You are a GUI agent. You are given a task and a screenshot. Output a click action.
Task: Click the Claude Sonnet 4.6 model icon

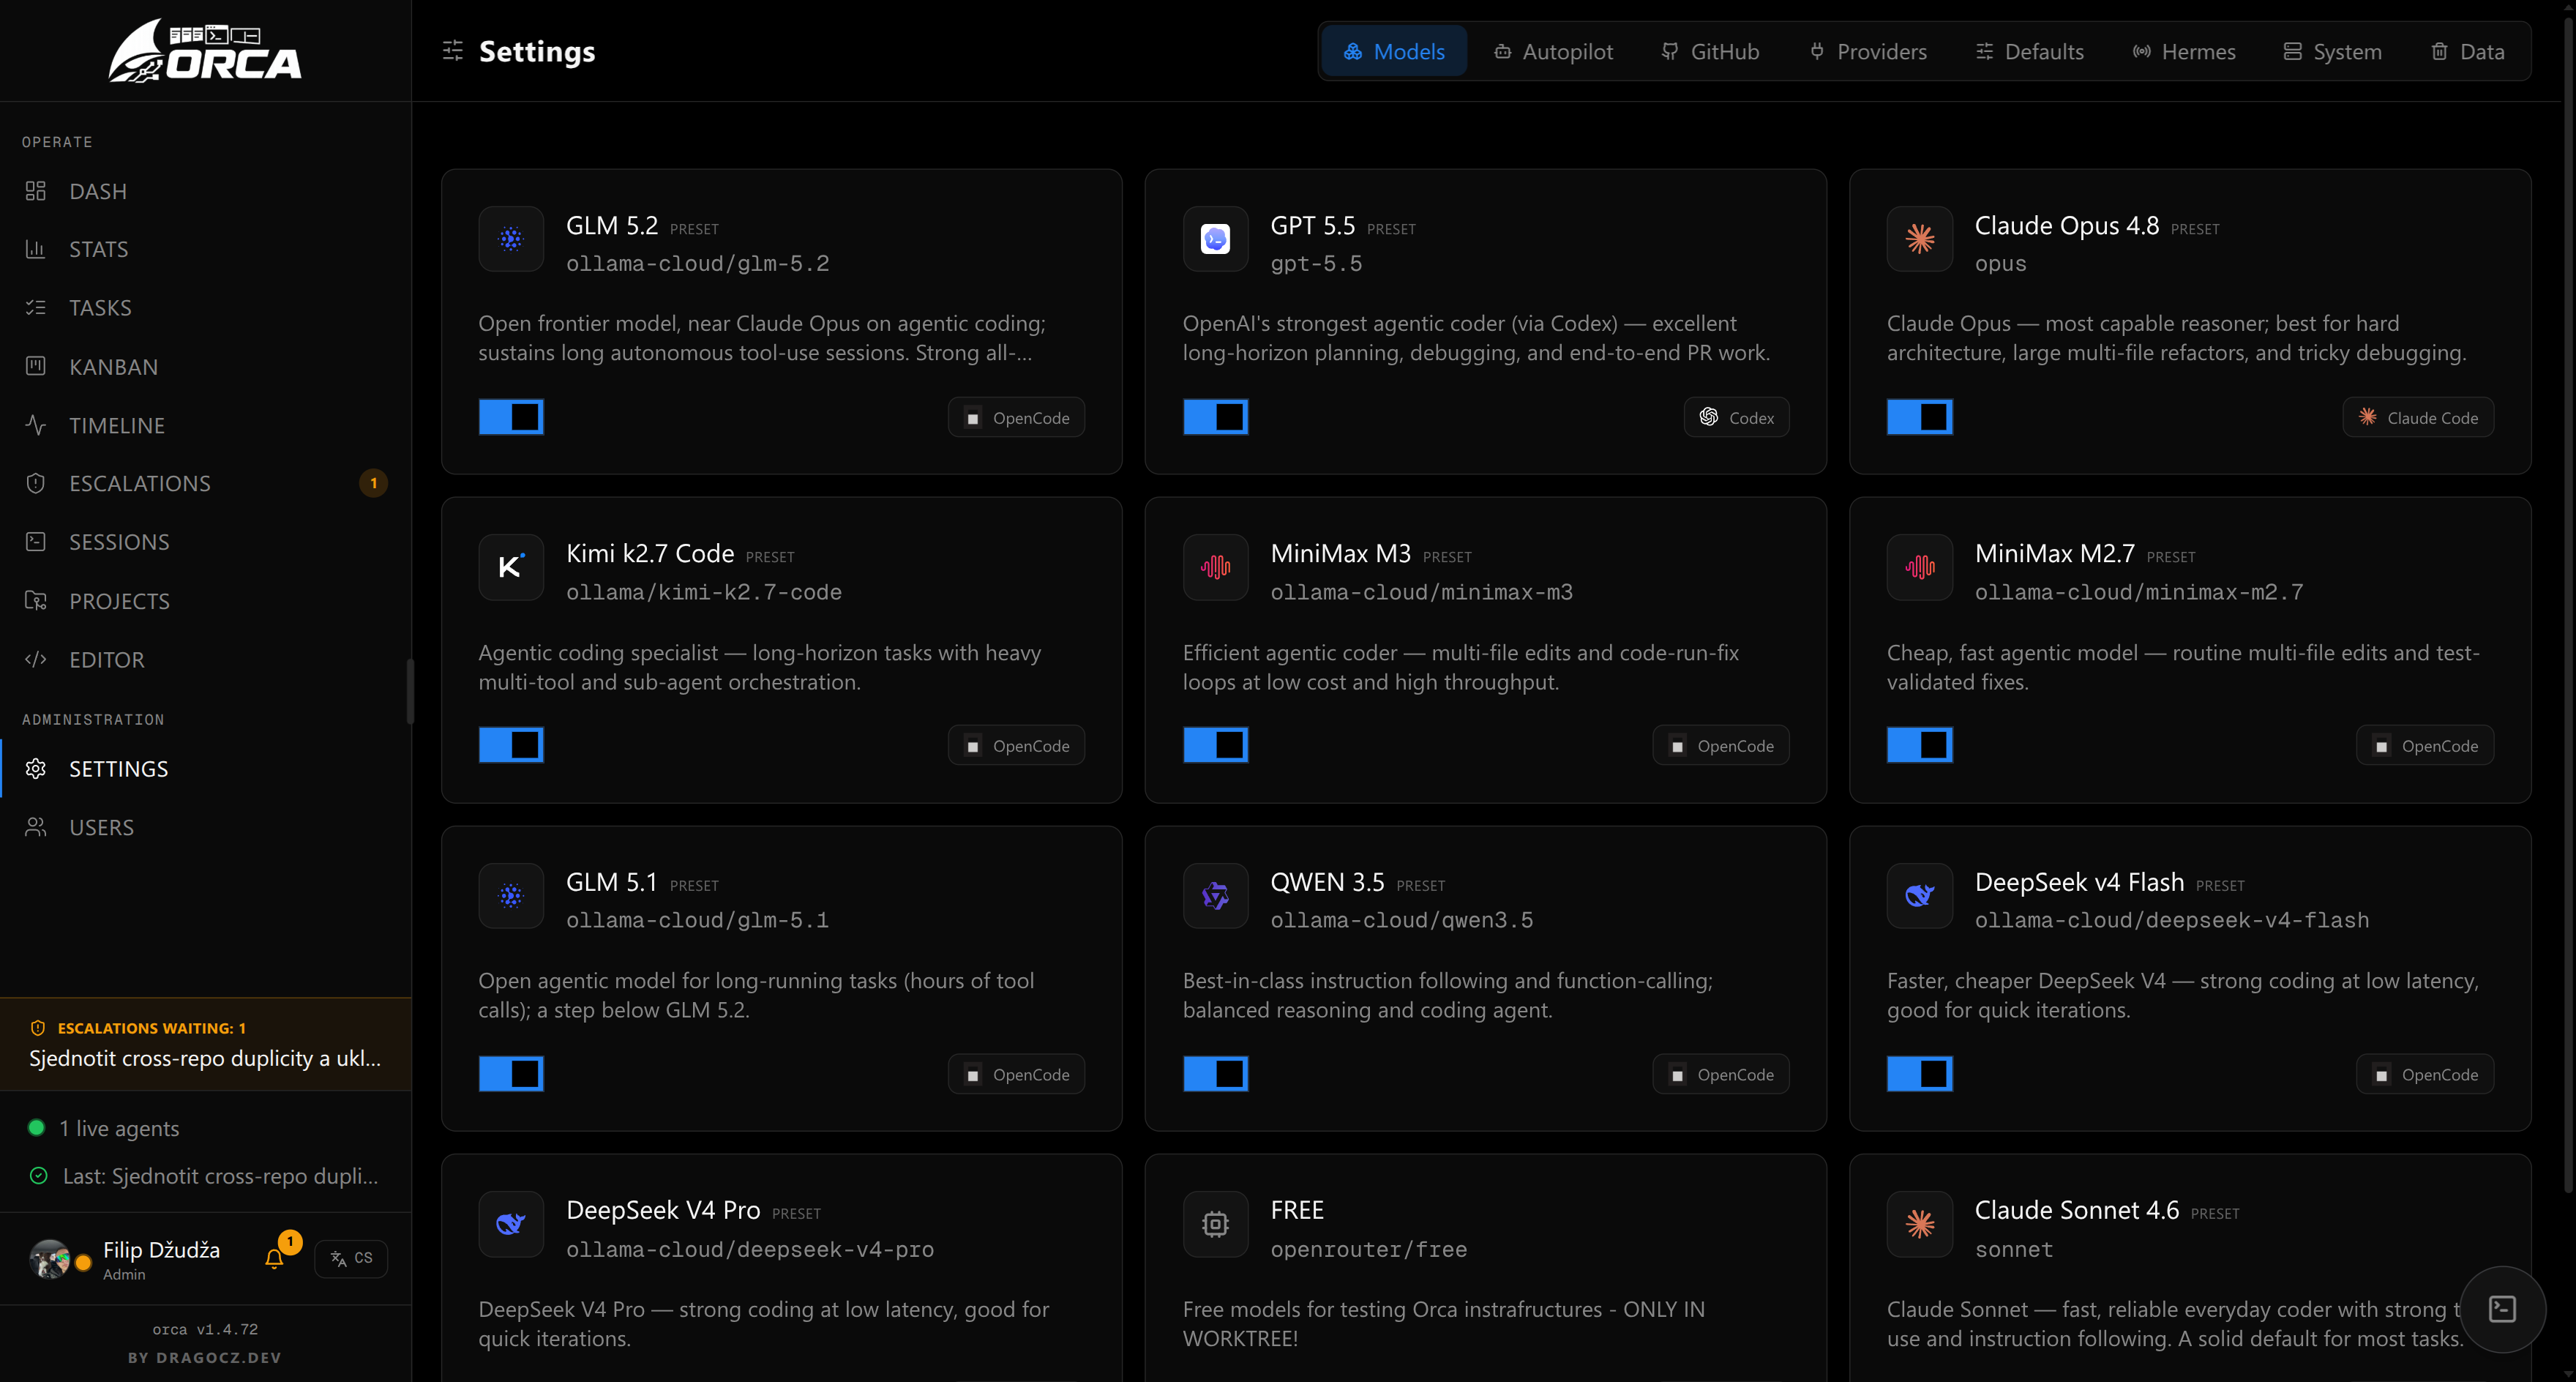coord(1919,1224)
